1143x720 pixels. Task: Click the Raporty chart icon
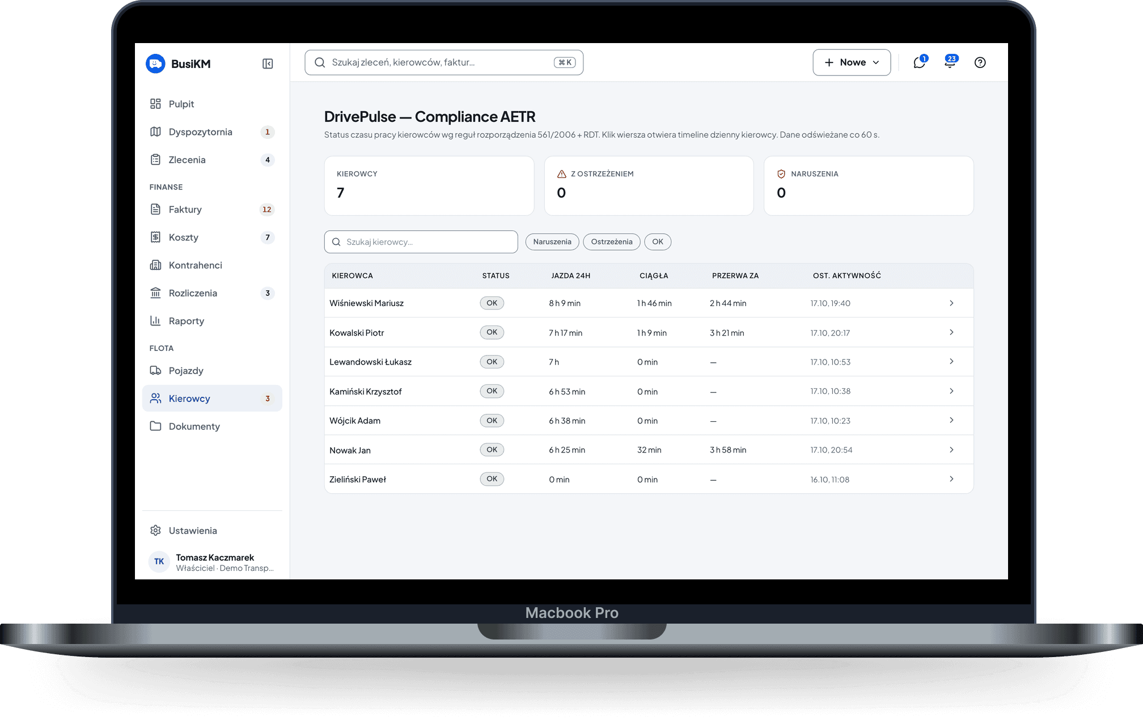click(155, 320)
